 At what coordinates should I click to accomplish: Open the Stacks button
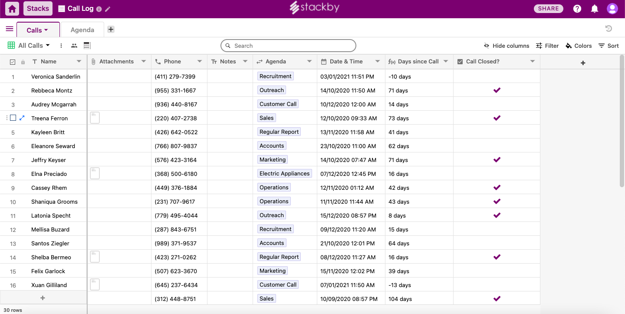tap(38, 9)
